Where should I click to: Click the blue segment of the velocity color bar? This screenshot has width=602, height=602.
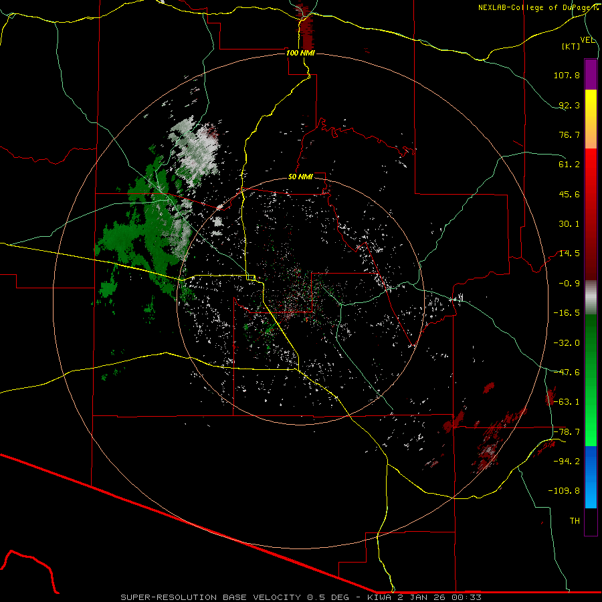click(x=591, y=477)
